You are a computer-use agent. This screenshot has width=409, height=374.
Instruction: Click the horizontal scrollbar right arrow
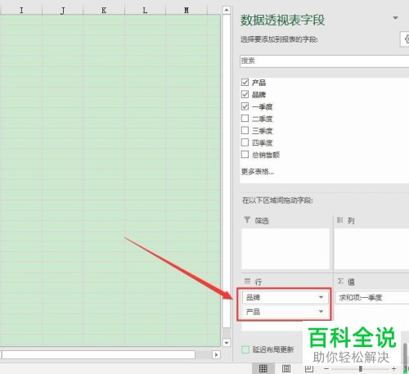(216, 354)
